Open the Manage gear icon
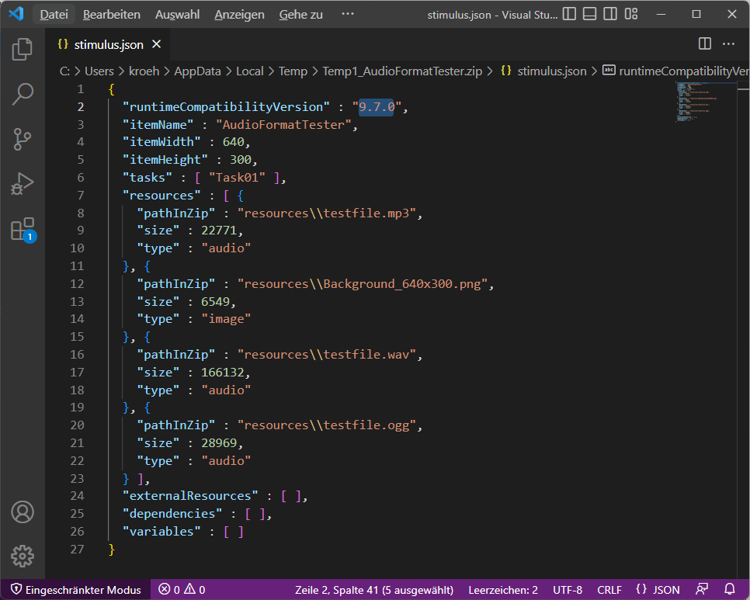750x600 pixels. (23, 556)
